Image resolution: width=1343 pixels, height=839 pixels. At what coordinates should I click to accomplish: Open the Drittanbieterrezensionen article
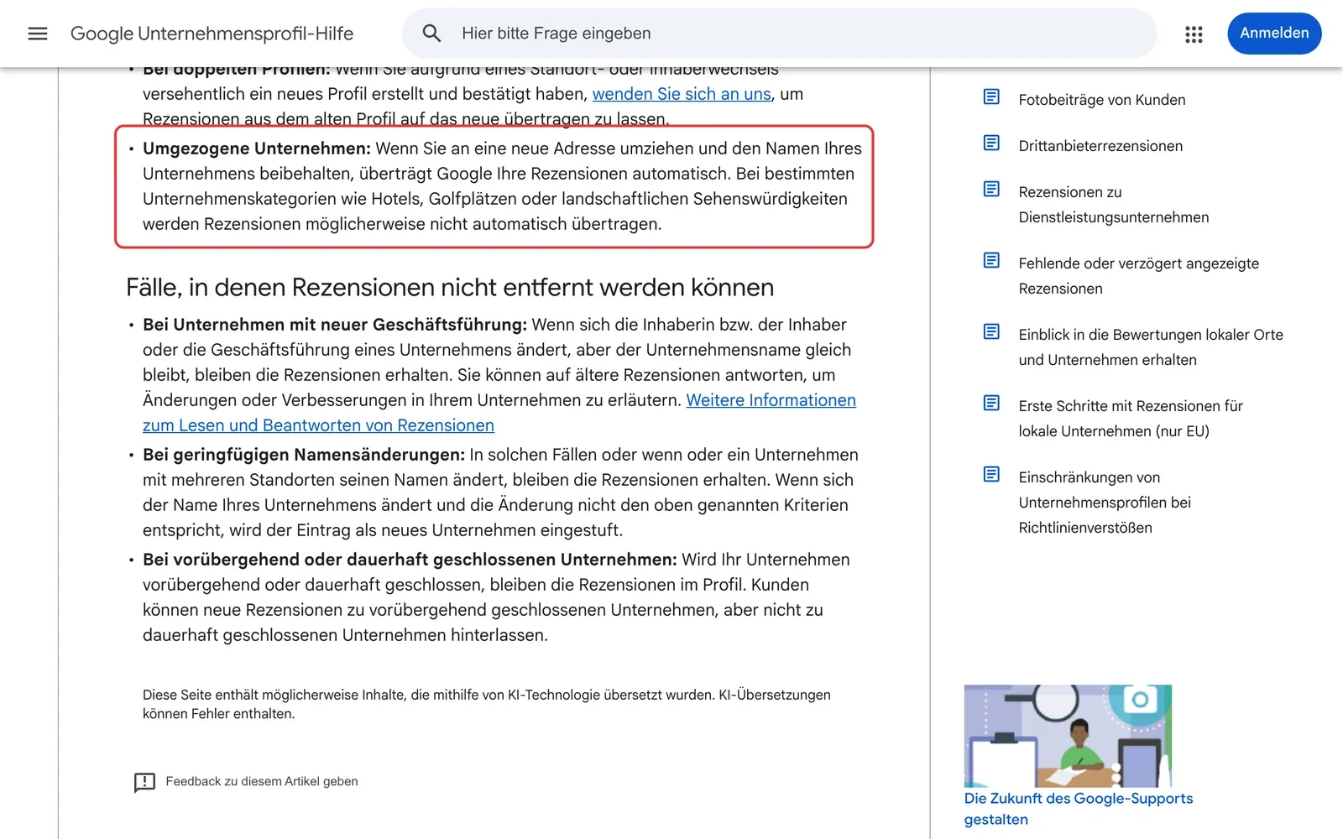click(1100, 146)
